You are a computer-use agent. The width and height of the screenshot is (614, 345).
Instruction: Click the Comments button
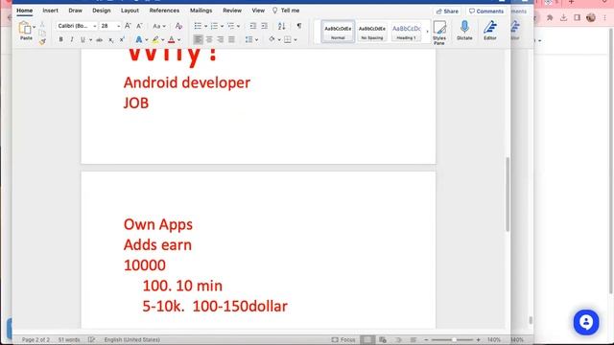[486, 11]
